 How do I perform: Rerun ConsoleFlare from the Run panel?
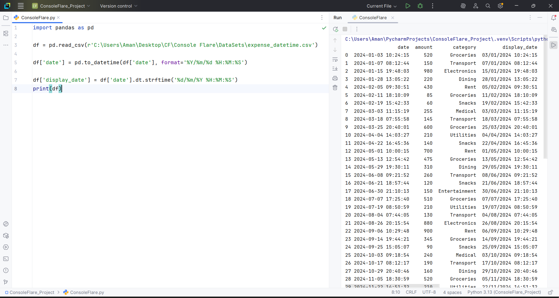pos(335,29)
